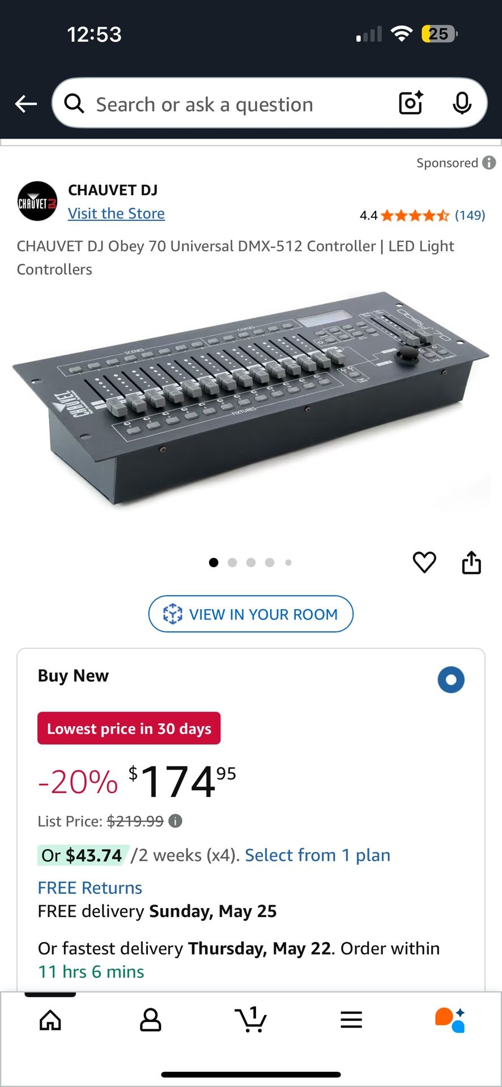
Task: Tap the back arrow icon
Action: point(26,104)
